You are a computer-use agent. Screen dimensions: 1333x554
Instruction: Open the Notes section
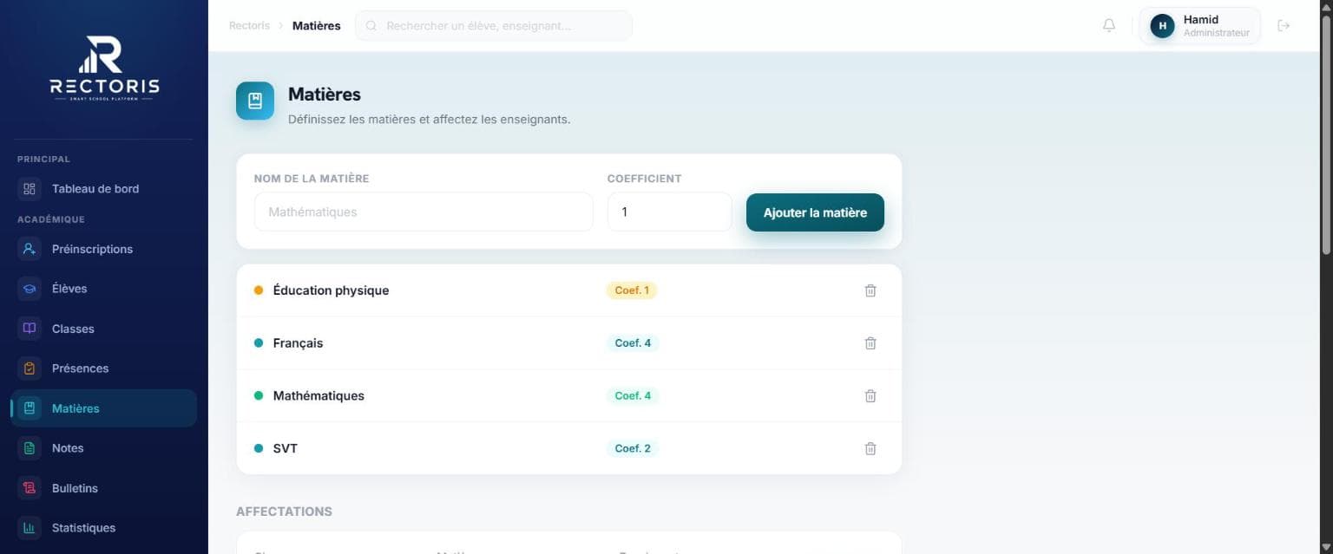pos(104,448)
